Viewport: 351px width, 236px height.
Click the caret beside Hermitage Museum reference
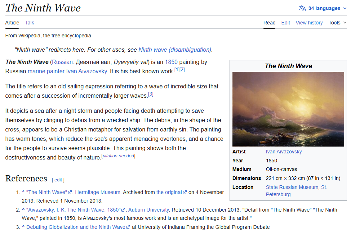click(23, 192)
